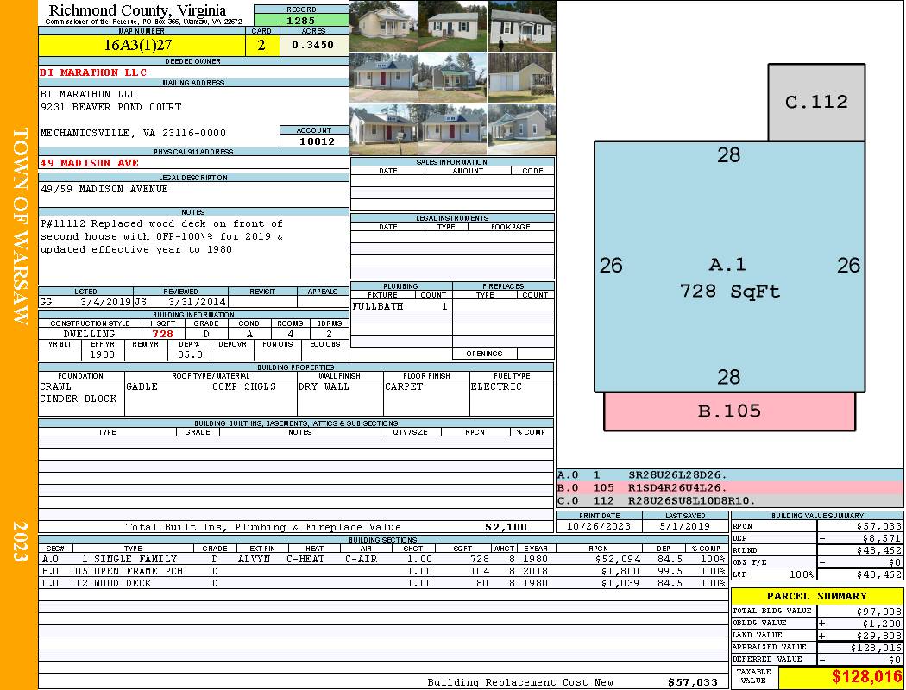Click the acres value 0.3450
The width and height of the screenshot is (906, 690).
point(313,46)
